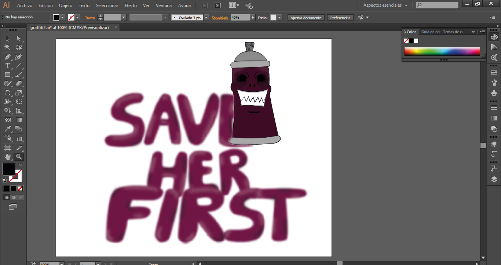501x265 pixels.
Task: Expand the opacity slider arrow
Action: 253,18
